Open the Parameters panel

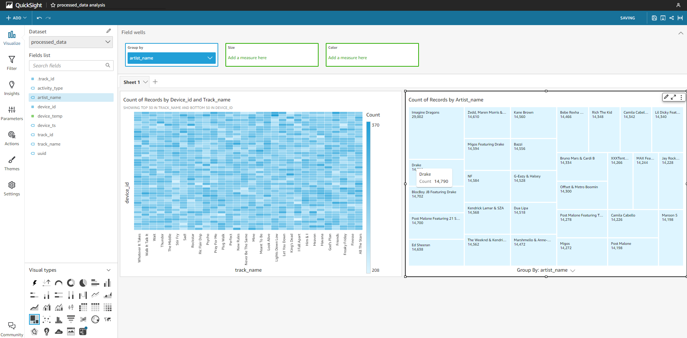click(x=12, y=113)
